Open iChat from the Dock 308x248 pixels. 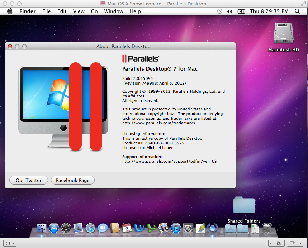(103, 228)
